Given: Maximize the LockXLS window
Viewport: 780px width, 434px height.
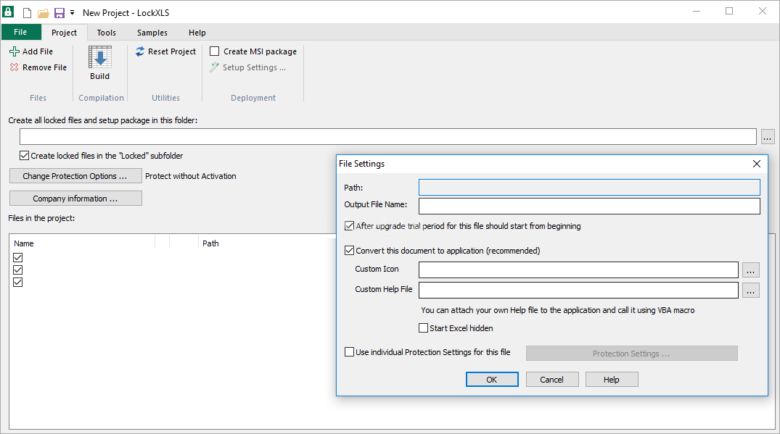Looking at the screenshot, I should coord(729,12).
